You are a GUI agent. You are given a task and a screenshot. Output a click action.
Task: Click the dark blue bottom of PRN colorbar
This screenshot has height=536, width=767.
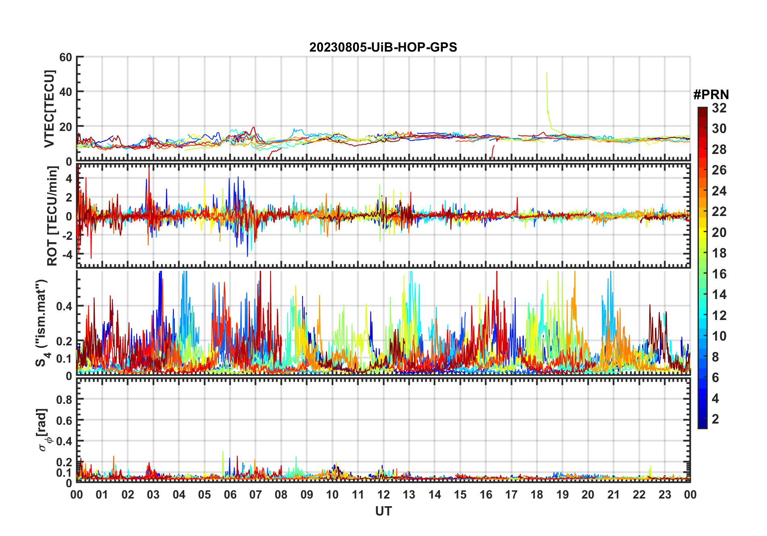point(702,425)
